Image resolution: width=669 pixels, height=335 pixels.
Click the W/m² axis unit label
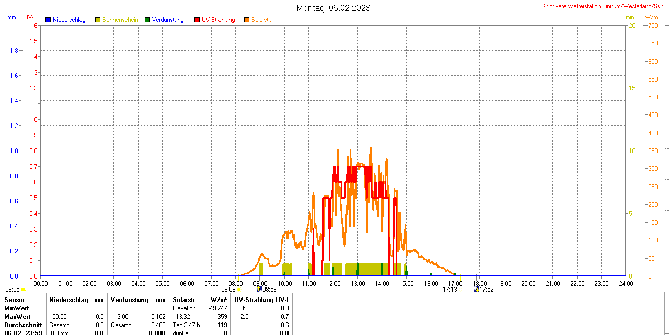[x=652, y=17]
